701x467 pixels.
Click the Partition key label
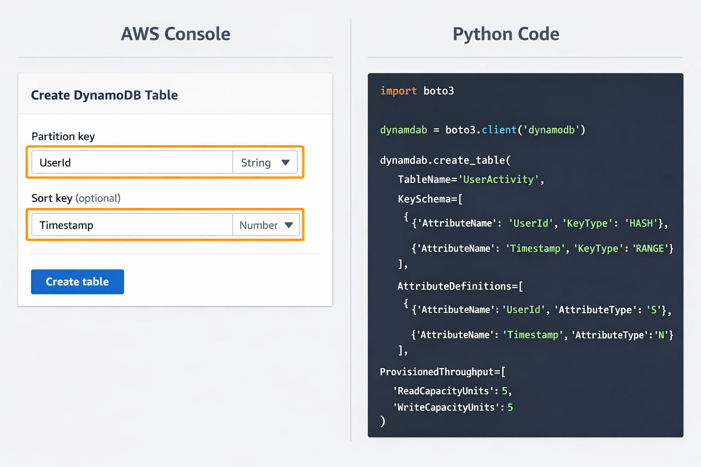(x=63, y=136)
